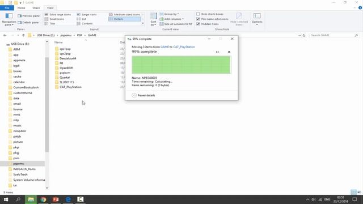Click the CAT_PlayStation destination link
The height and width of the screenshot is (204, 363).
184,47
